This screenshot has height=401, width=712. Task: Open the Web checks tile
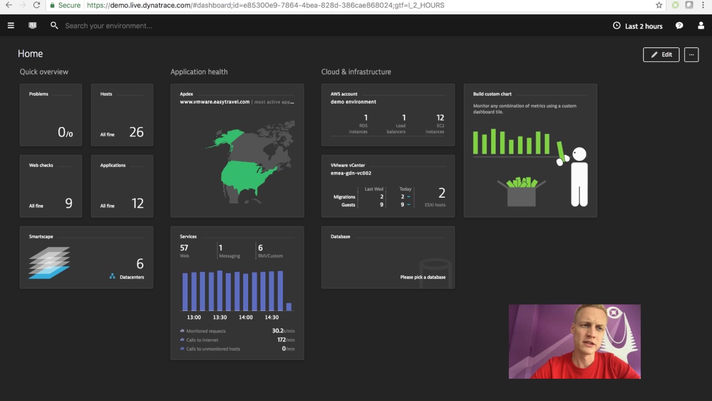(51, 186)
